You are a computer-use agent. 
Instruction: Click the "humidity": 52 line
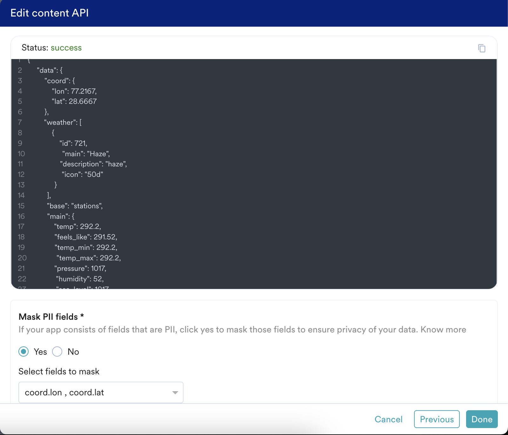80,279
